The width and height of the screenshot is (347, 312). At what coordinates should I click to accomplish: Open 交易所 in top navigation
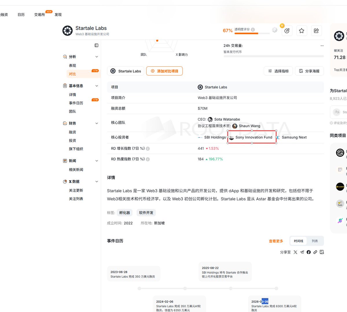tap(39, 14)
